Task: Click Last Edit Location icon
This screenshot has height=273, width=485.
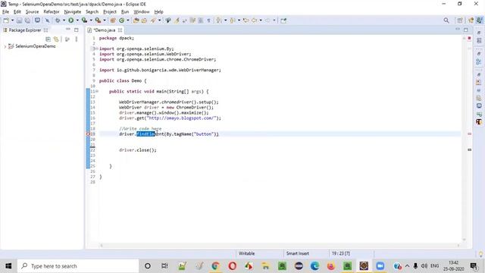Action: (246, 20)
